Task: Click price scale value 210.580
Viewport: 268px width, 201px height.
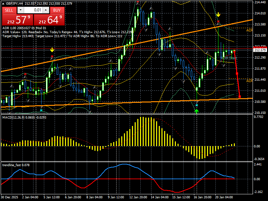Action: point(260,102)
